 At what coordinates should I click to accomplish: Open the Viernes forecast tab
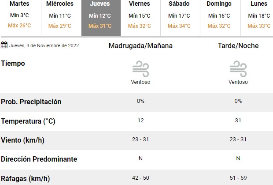coord(140,17)
